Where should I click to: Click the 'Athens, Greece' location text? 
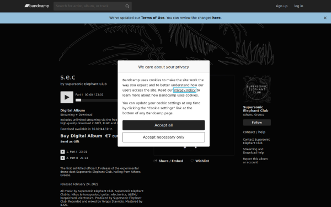[254, 115]
